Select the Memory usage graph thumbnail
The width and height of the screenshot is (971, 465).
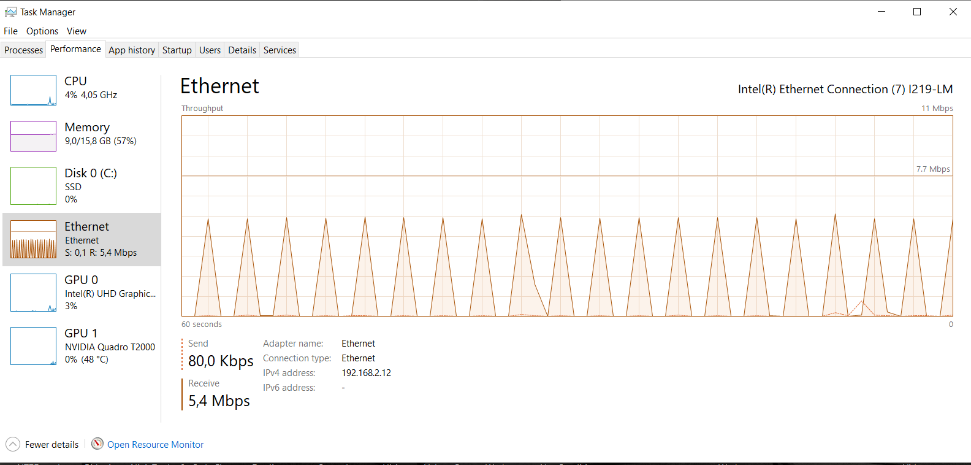point(33,136)
